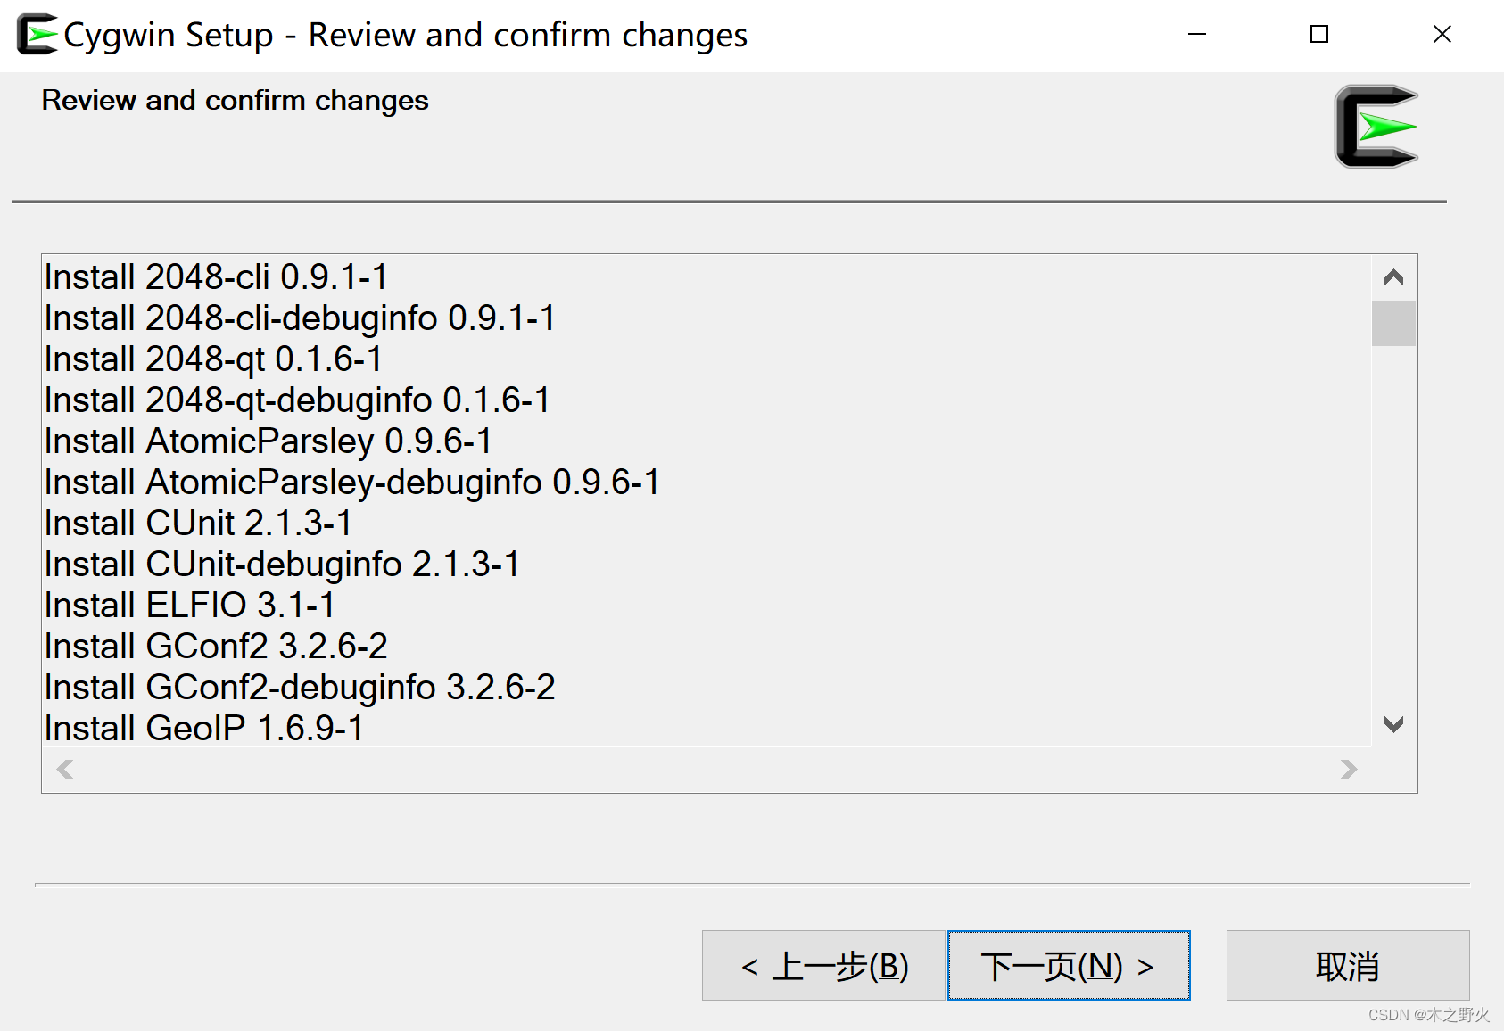The image size is (1504, 1031).
Task: Select line 'Install CUnit-debuginfo 2.1.3-1'
Action: pos(282,565)
